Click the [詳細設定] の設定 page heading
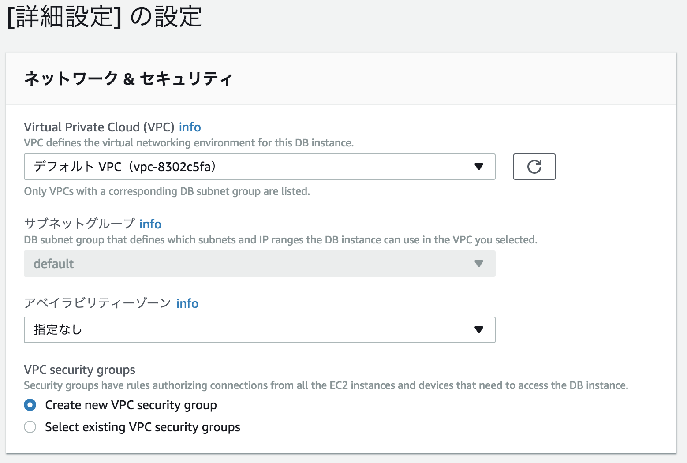The image size is (687, 463). click(105, 17)
